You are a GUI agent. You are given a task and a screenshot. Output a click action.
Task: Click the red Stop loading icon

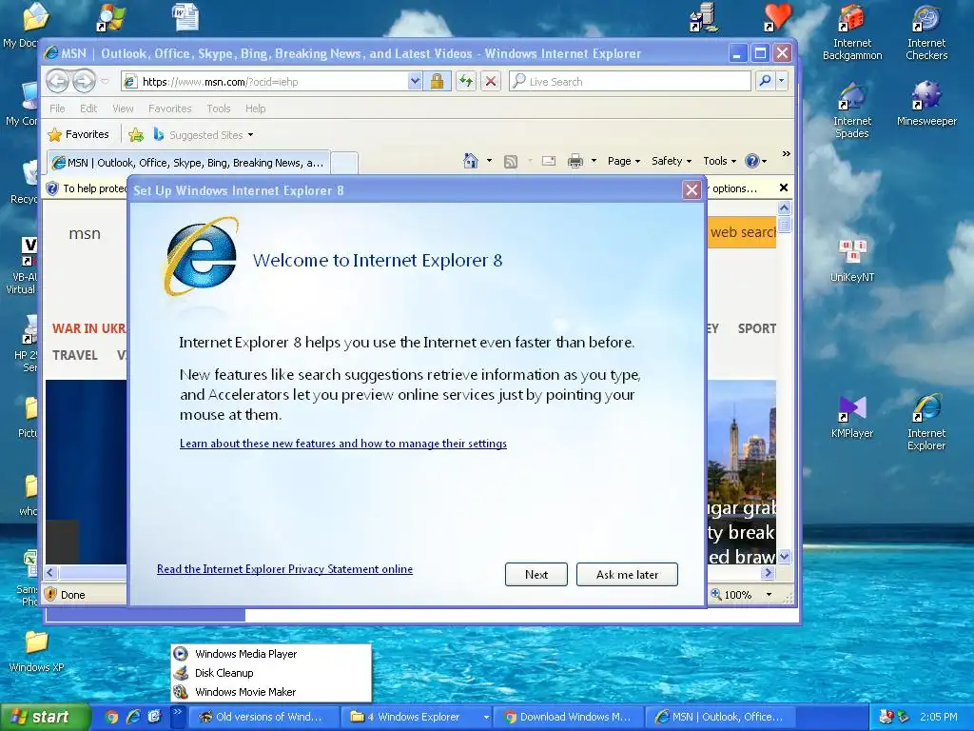[491, 81]
